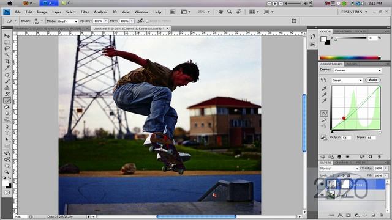Select the Zoom tool in the toolbox

click(x=7, y=172)
